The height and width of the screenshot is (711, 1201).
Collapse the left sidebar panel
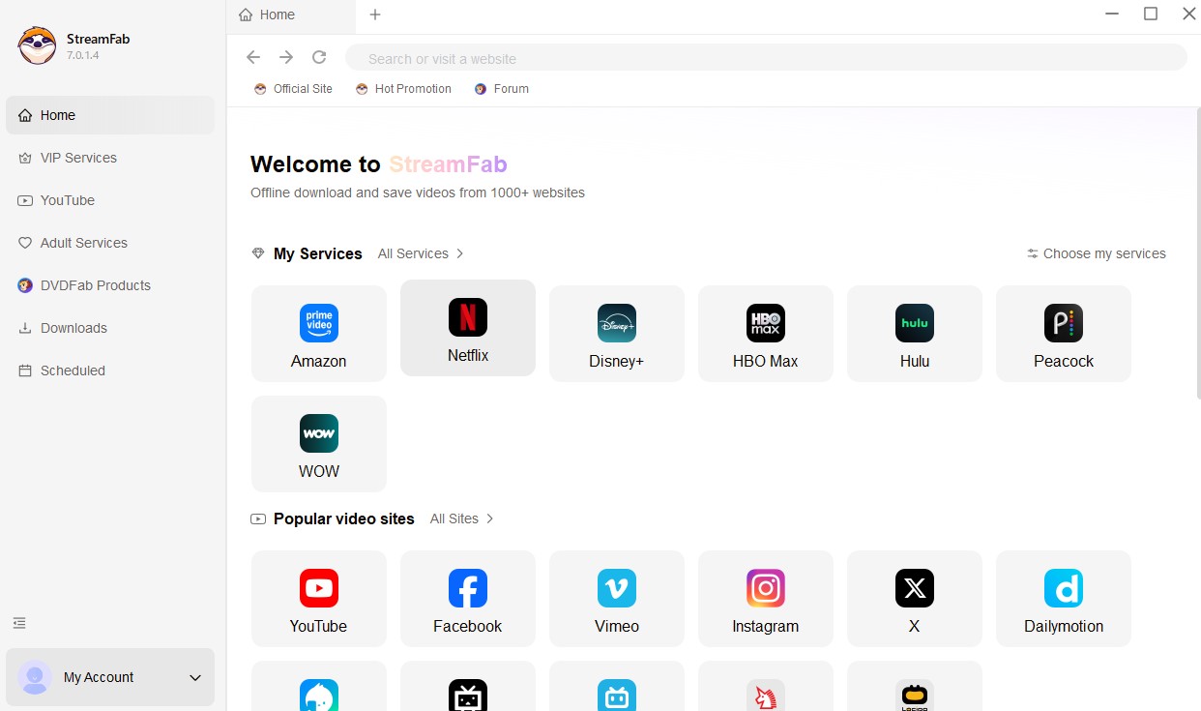coord(19,623)
